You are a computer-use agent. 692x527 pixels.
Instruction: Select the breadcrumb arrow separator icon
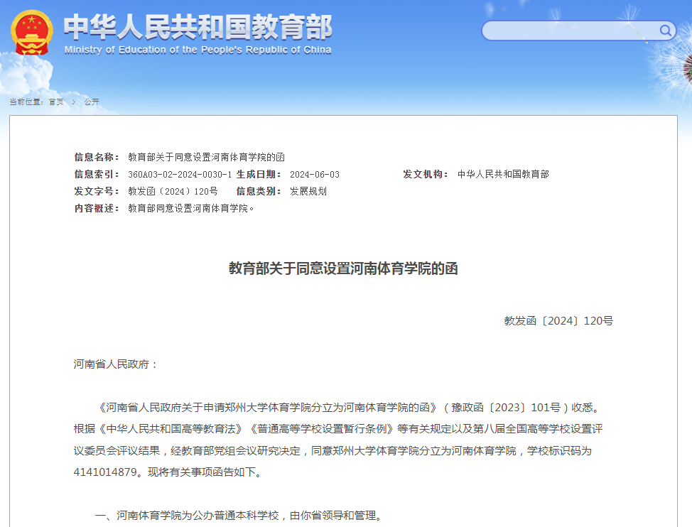coord(72,102)
